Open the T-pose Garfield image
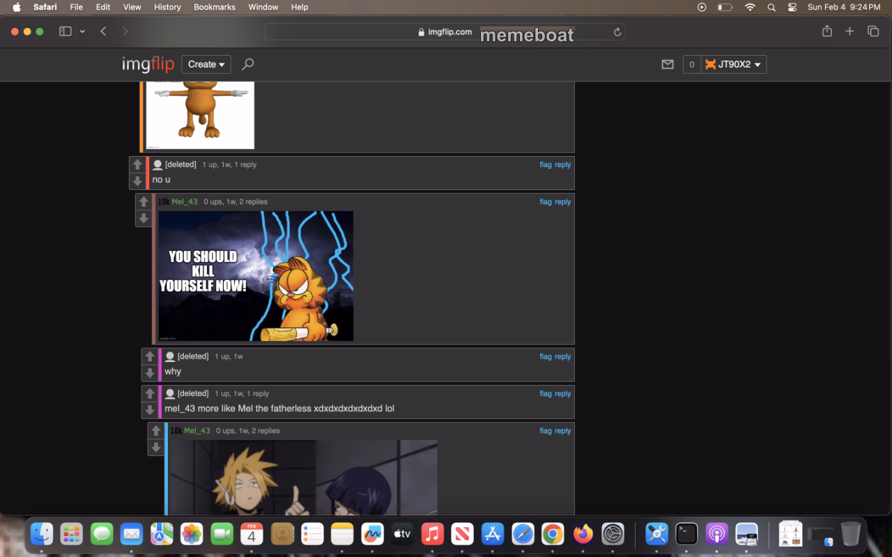Image resolution: width=892 pixels, height=557 pixels. [x=200, y=115]
